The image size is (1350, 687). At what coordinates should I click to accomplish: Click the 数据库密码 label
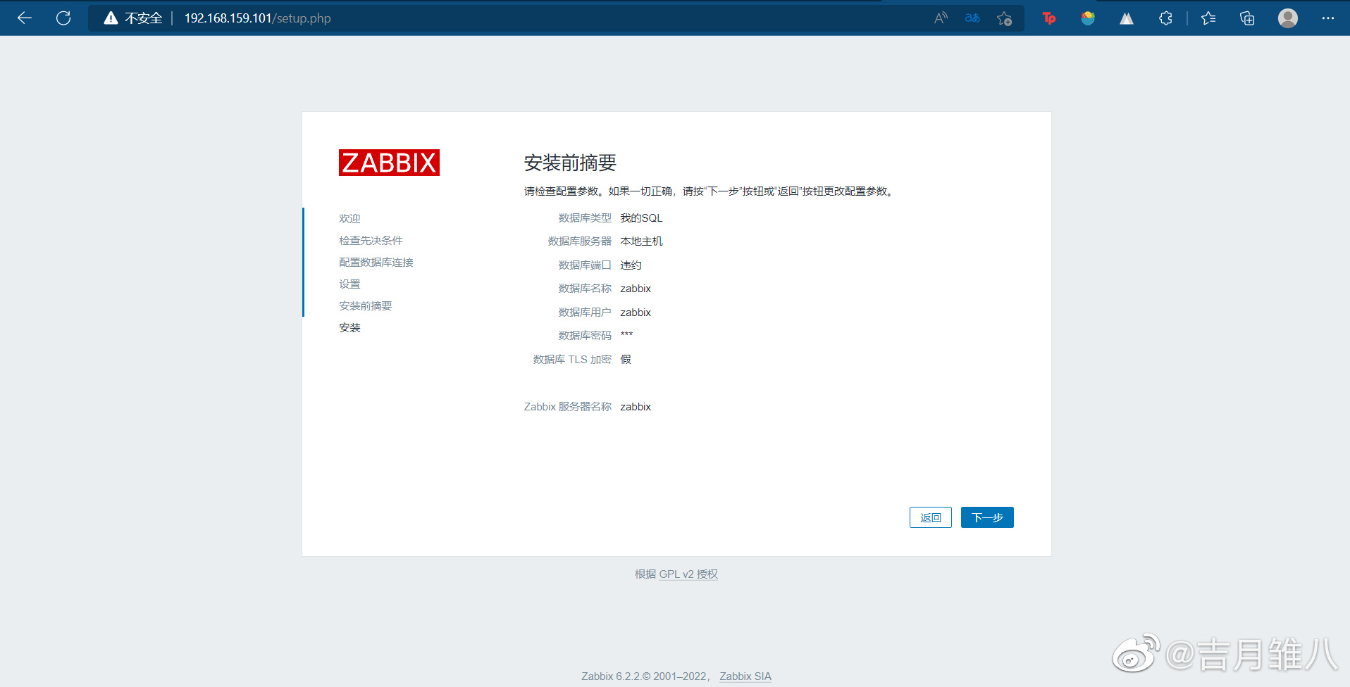[x=585, y=336]
